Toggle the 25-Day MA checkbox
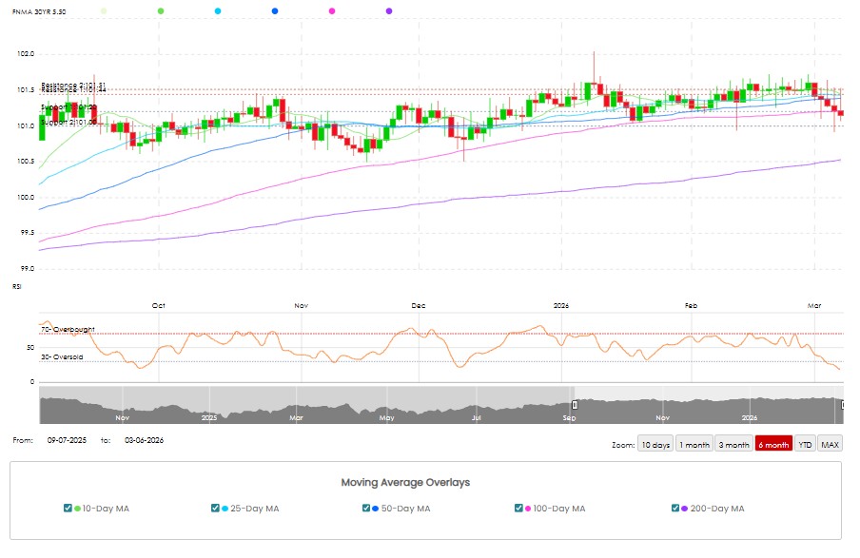Screen dimensions: 860x558 tap(215, 509)
